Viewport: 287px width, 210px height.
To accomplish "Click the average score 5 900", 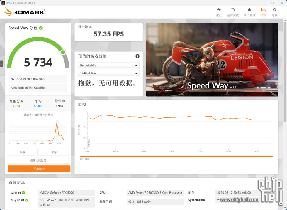I will 38,106.
